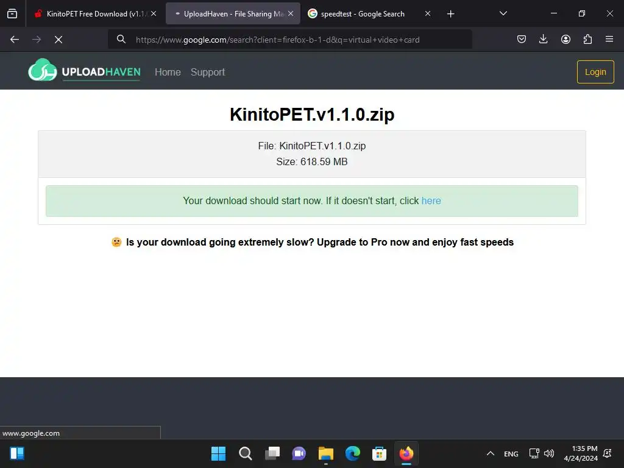Viewport: 624px width, 468px height.
Task: Open the Home navigation link
Action: coord(168,72)
